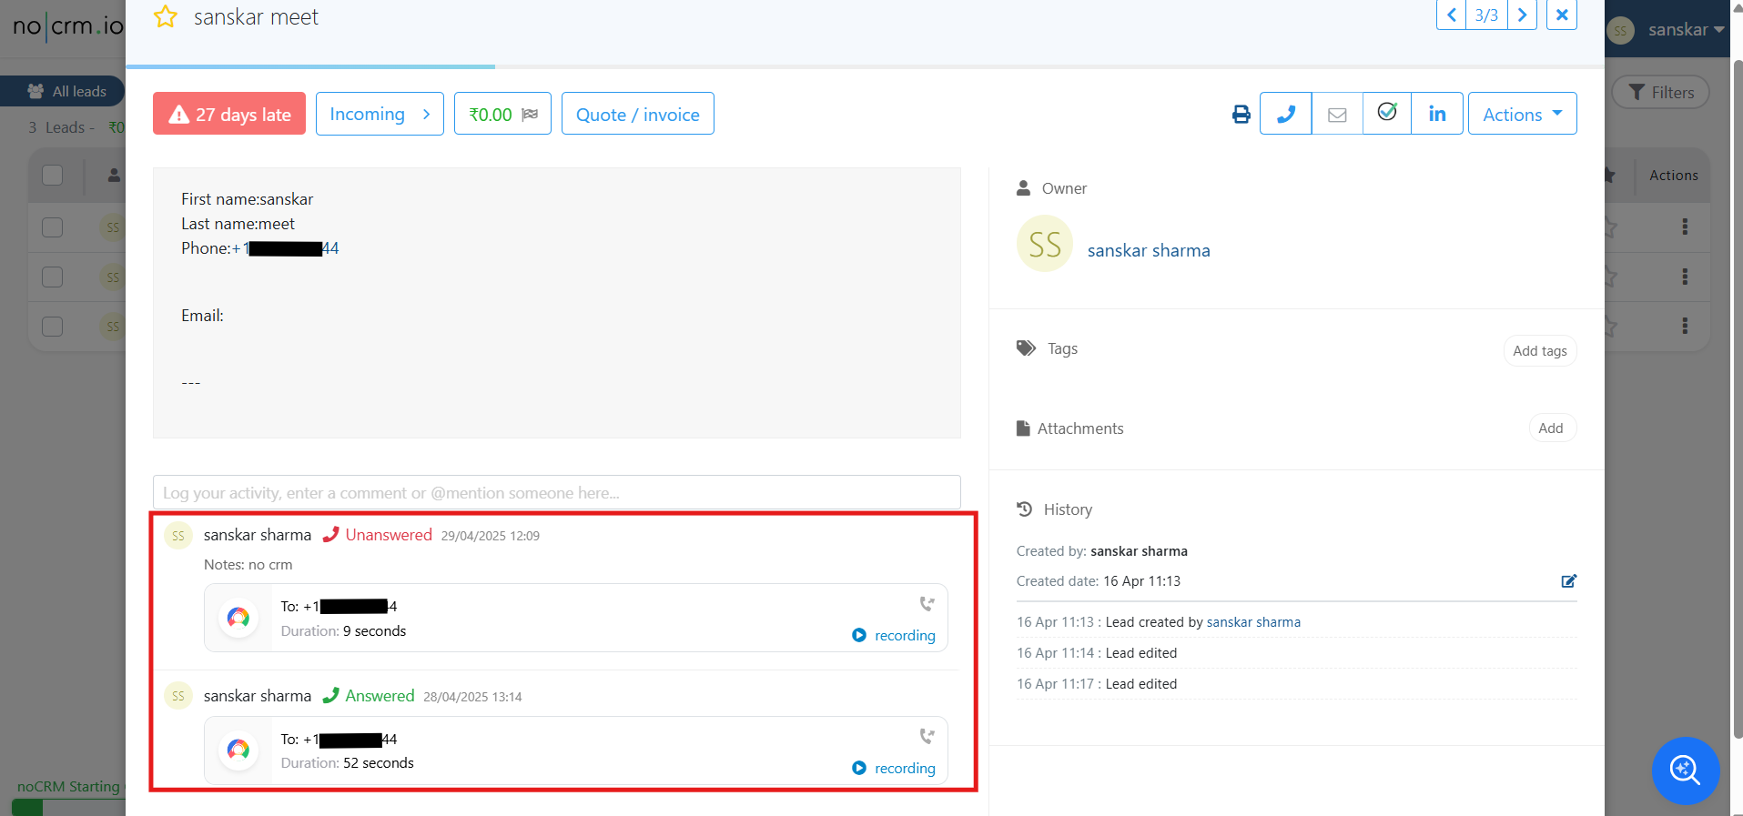The width and height of the screenshot is (1743, 816).
Task: Click the nocrm.io logo
Action: (68, 26)
